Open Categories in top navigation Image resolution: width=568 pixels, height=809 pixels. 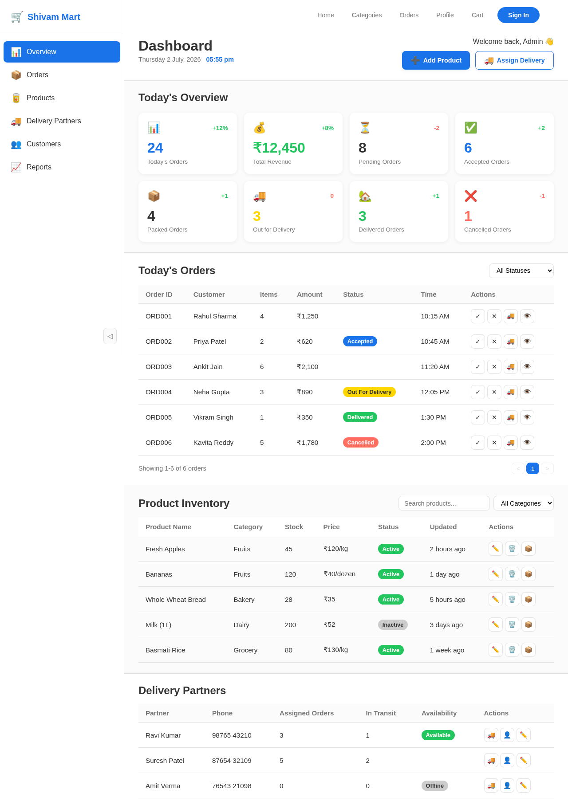pos(367,15)
